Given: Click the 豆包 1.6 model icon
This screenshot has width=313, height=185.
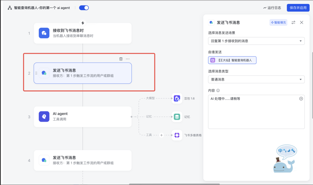Looking at the screenshot, I should (177, 99).
